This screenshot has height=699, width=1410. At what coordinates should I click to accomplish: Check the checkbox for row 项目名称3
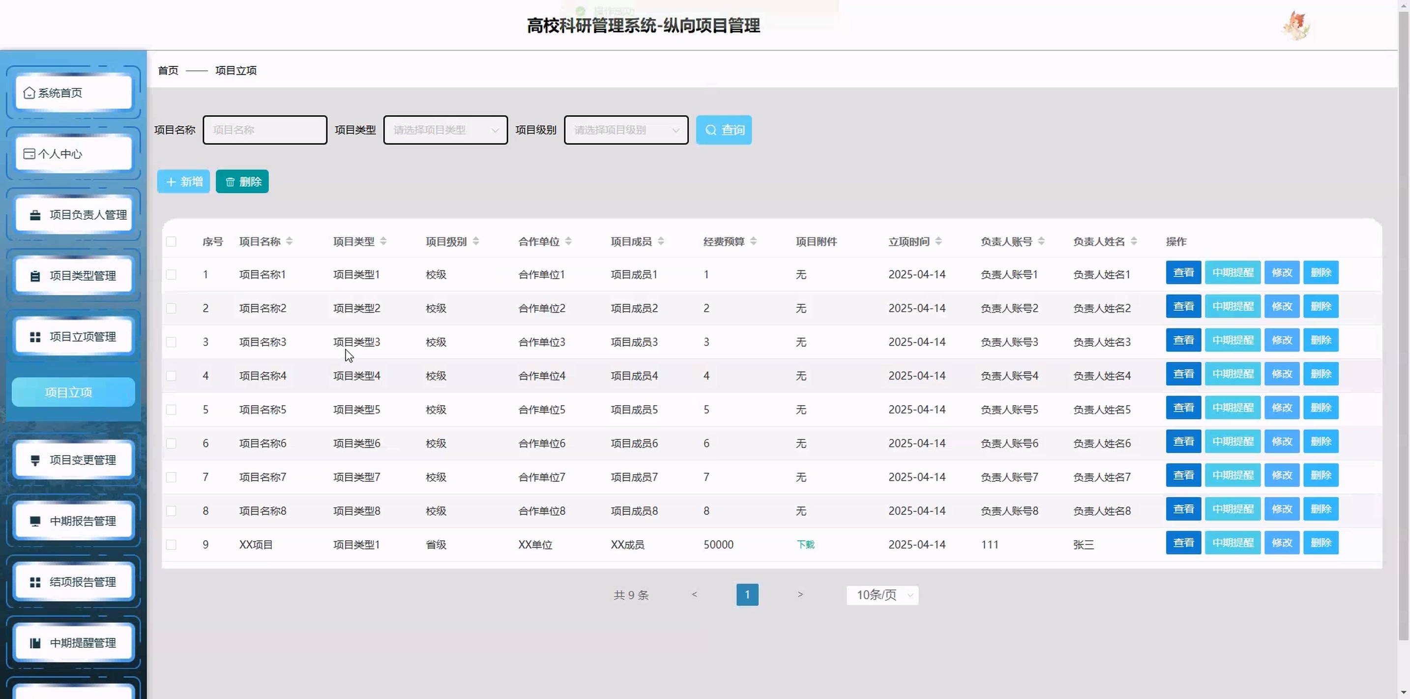pos(171,342)
